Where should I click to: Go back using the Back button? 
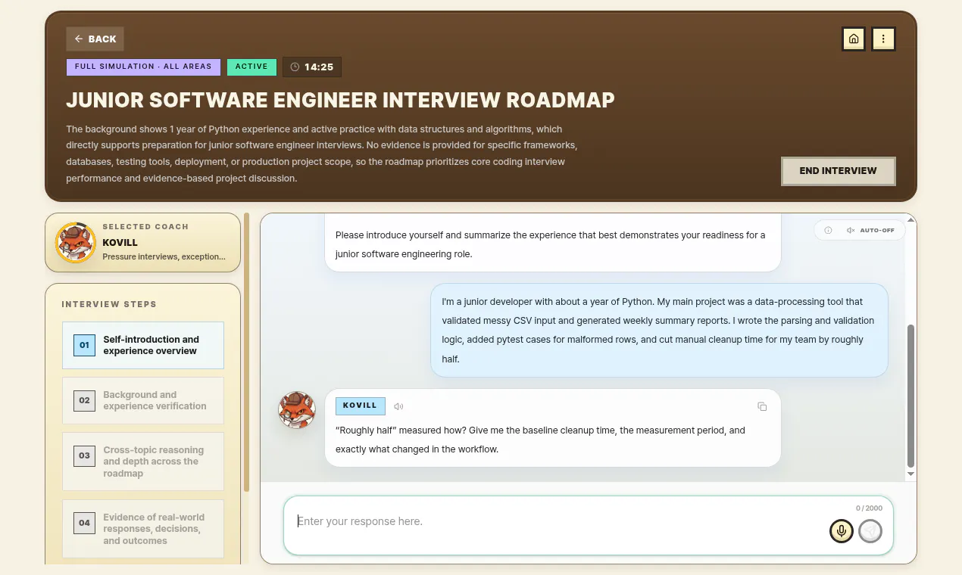point(95,39)
